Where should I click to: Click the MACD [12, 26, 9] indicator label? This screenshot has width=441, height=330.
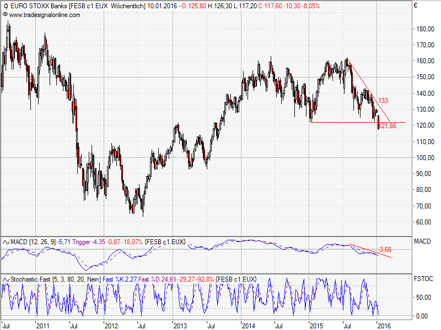[30, 242]
